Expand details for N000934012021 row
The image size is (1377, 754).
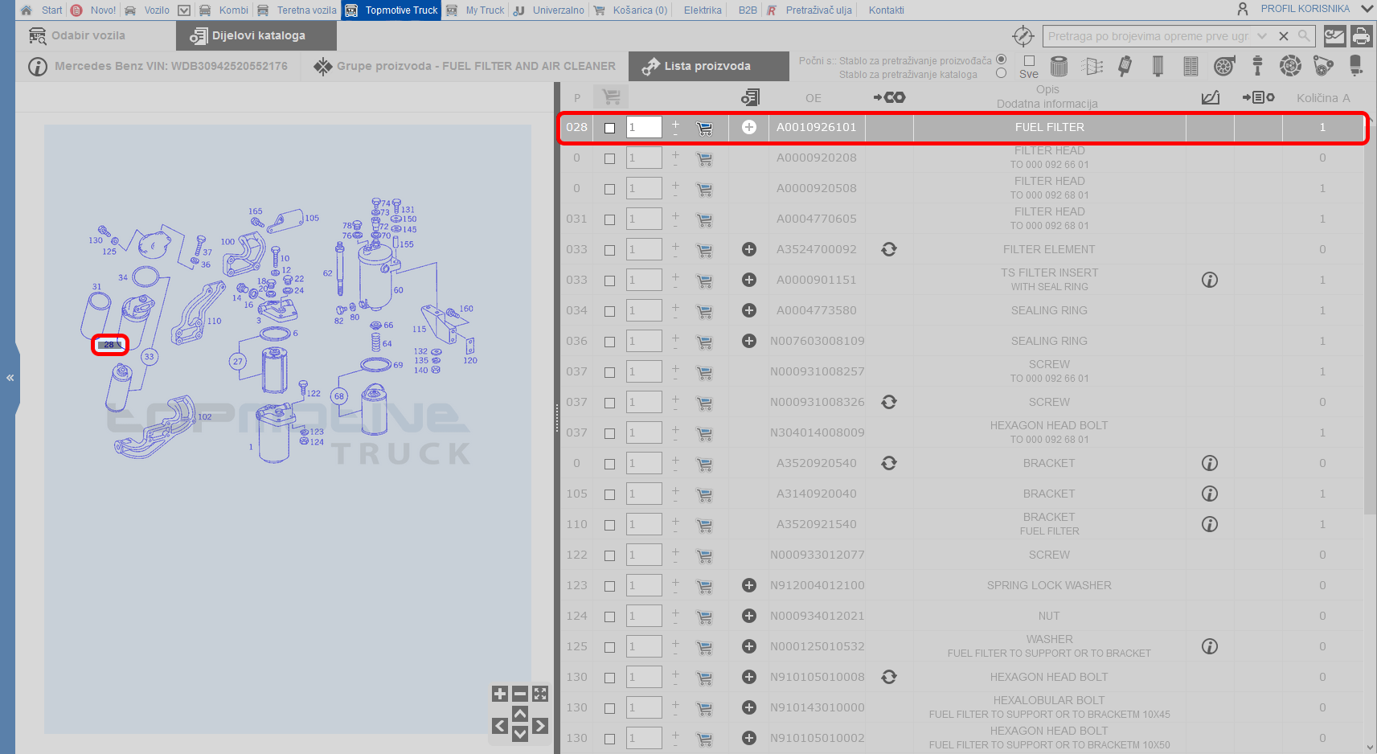point(748,616)
